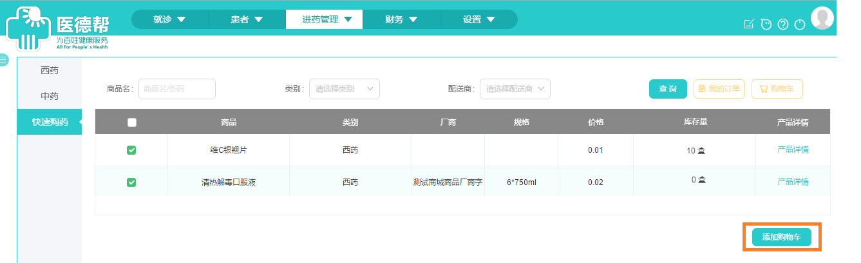Expand the 类别 category dropdown
Screen dimensions: 861x263
[344, 89]
